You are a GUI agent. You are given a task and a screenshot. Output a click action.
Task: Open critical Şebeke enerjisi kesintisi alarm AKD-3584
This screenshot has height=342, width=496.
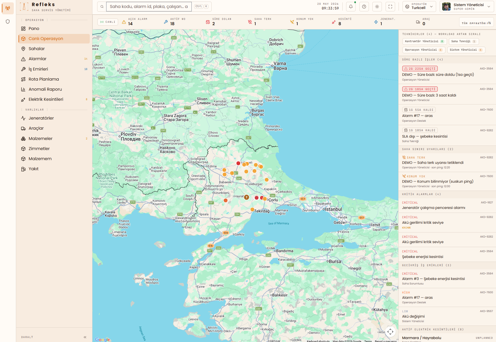coord(447,254)
